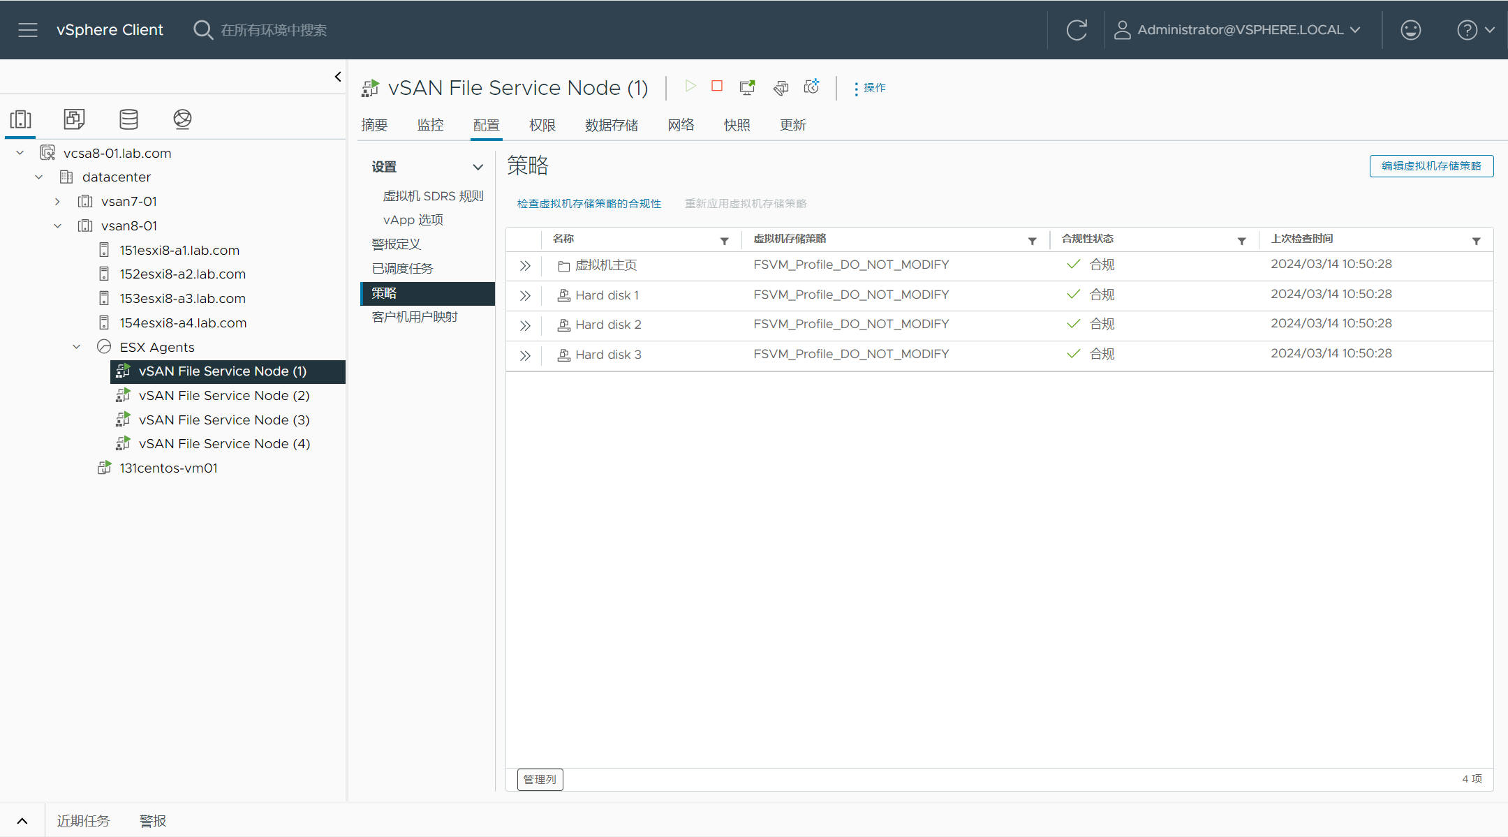Click the datacenter icon in tree
The width and height of the screenshot is (1508, 837).
[x=66, y=177]
